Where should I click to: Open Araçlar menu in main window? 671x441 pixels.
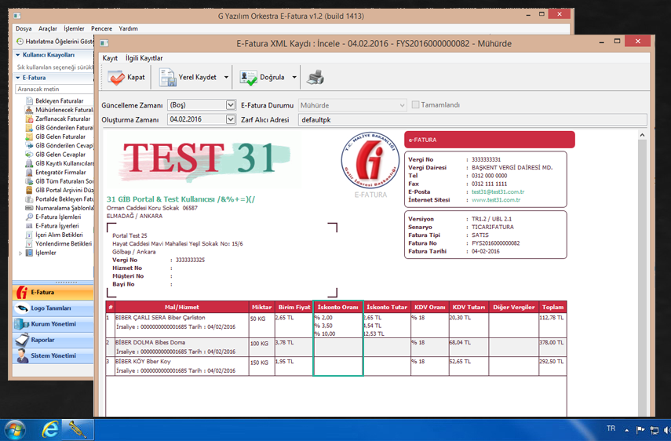click(x=48, y=29)
